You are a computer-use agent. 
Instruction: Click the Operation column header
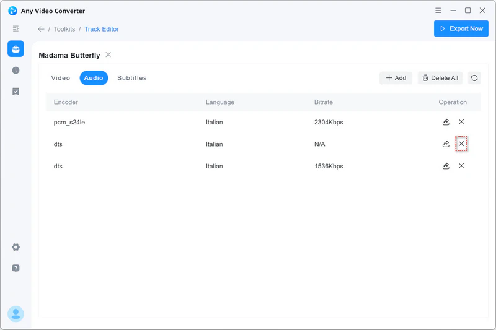coord(453,102)
